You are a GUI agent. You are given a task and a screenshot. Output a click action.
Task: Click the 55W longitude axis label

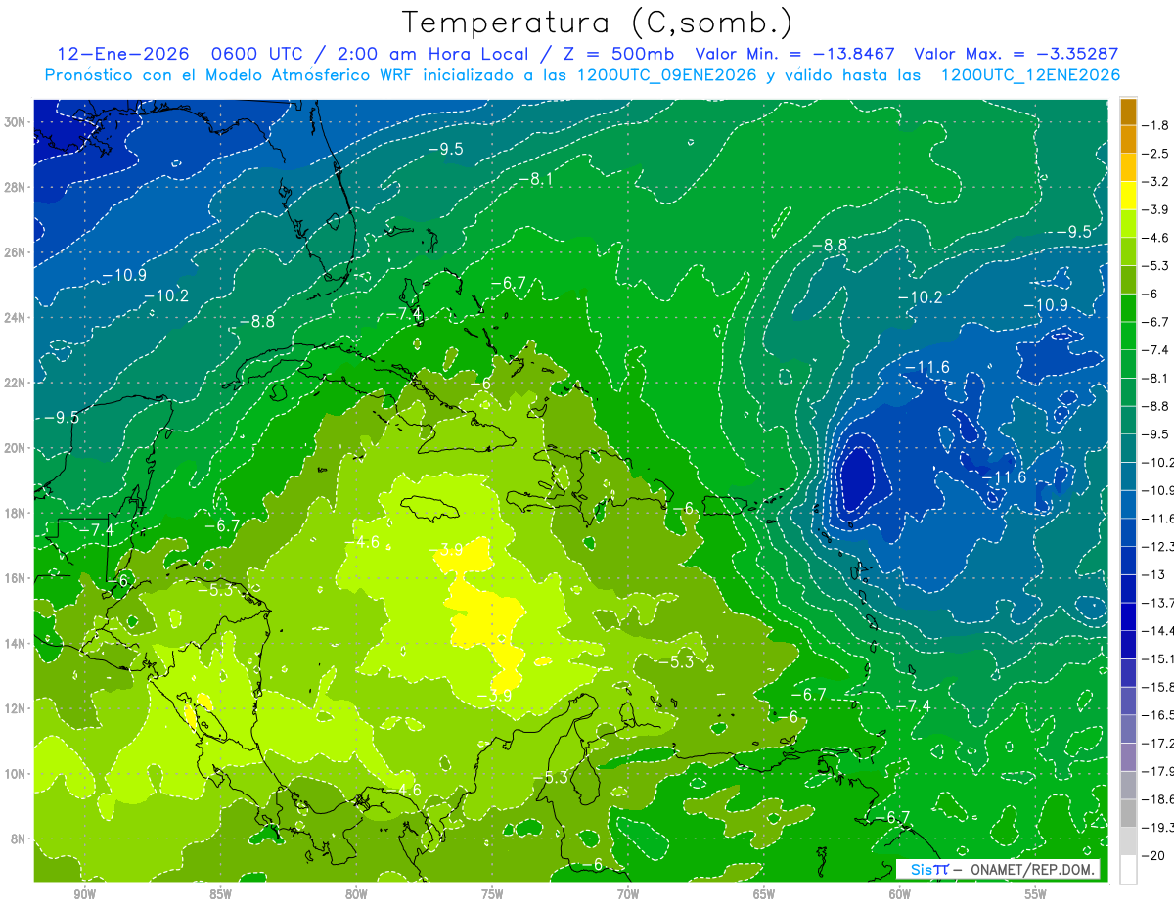[1036, 894]
